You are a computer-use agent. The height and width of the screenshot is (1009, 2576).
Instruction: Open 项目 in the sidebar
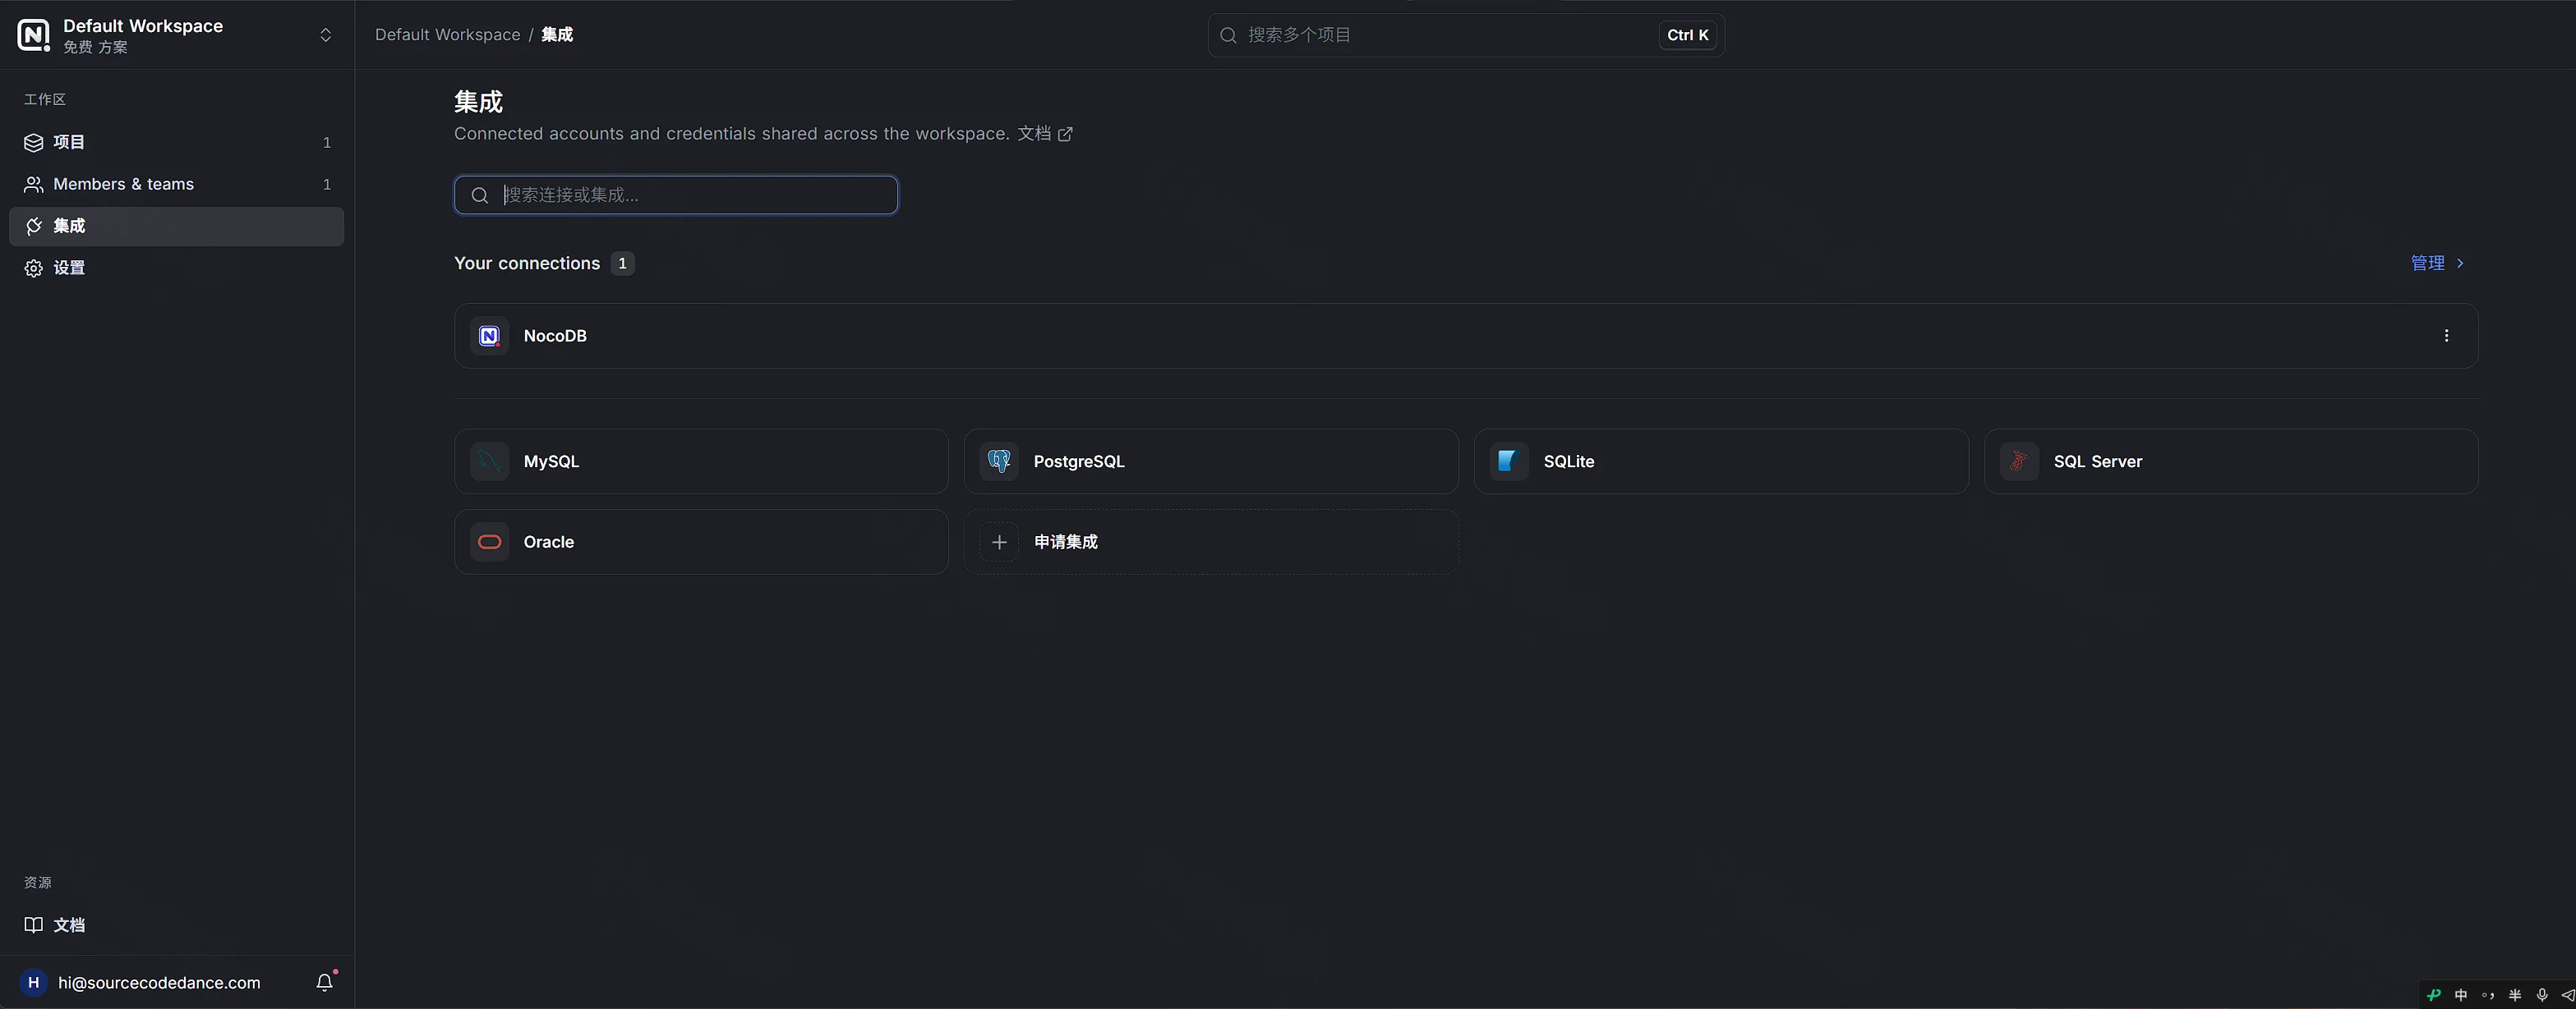point(176,142)
